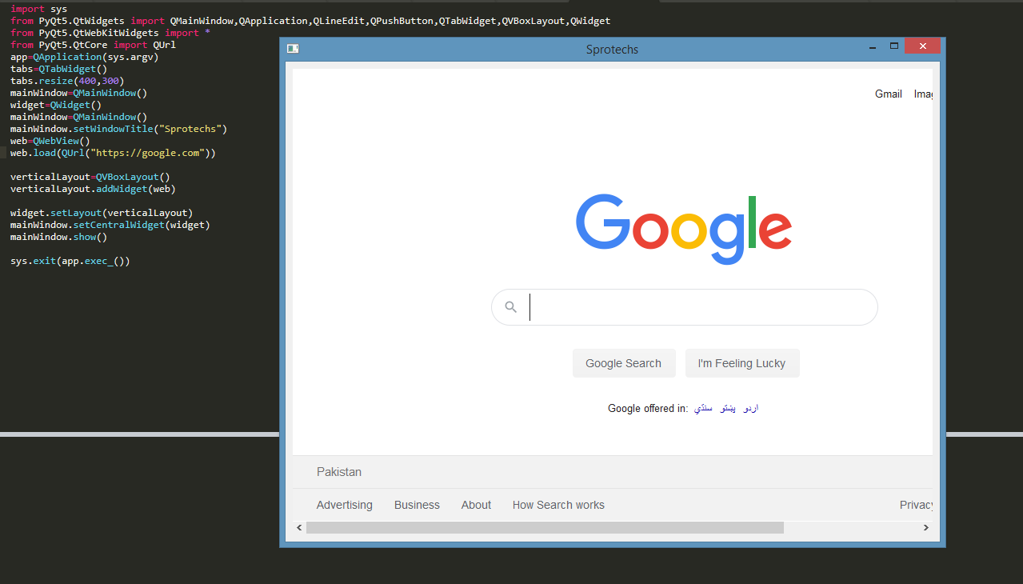
Task: Select the Sindhi language link
Action: click(703, 408)
